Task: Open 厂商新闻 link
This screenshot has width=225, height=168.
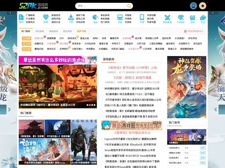Action: pyautogui.click(x=30, y=15)
